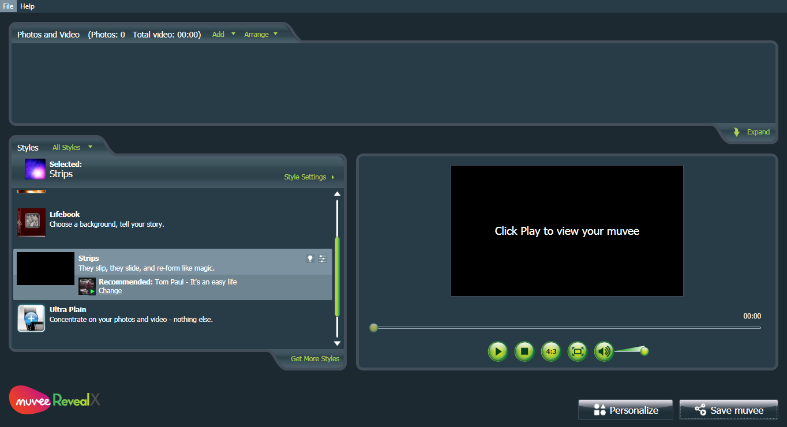This screenshot has width=787, height=427.
Task: Select the Lifebook style
Action: click(173, 222)
